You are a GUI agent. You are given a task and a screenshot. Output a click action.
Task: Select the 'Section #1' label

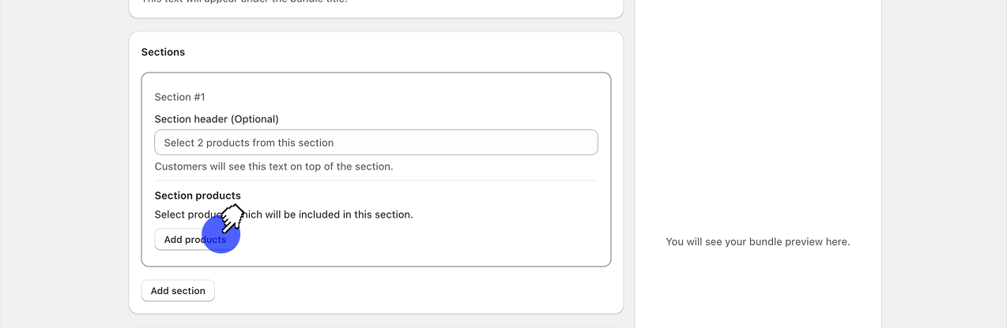pos(179,97)
